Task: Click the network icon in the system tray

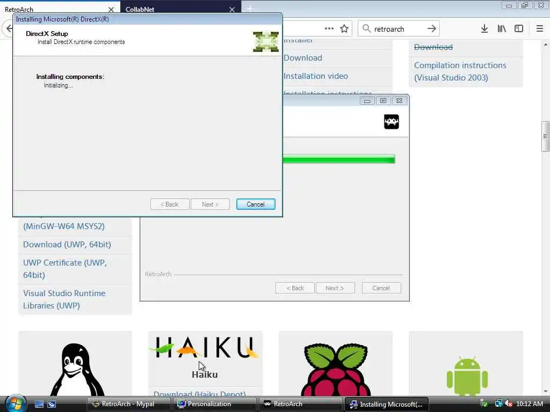Action: click(x=498, y=404)
